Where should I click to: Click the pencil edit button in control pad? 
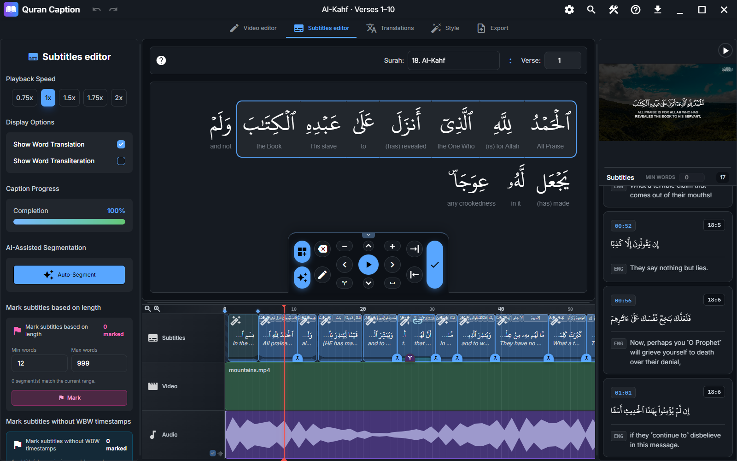[322, 275]
